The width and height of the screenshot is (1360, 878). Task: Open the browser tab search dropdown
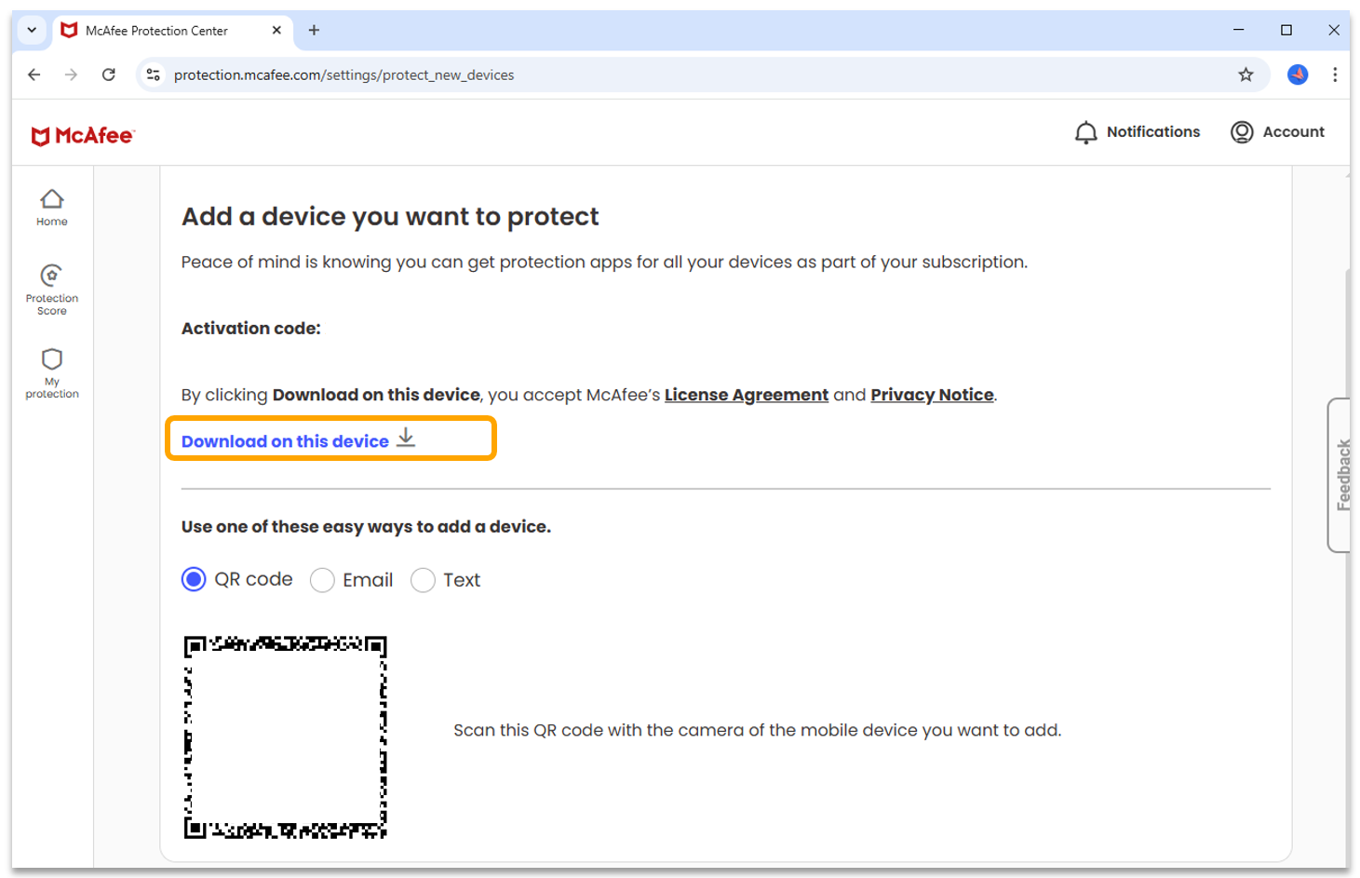31,30
